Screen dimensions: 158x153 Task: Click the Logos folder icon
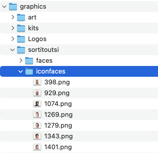[21, 39]
